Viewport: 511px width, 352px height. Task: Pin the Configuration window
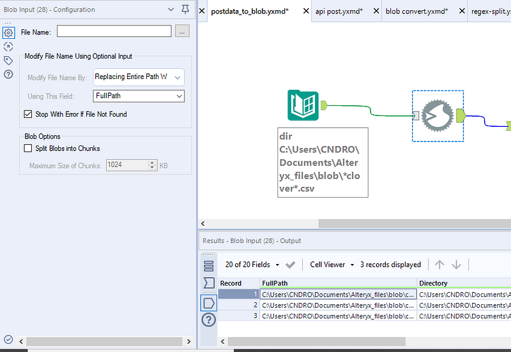(x=185, y=10)
